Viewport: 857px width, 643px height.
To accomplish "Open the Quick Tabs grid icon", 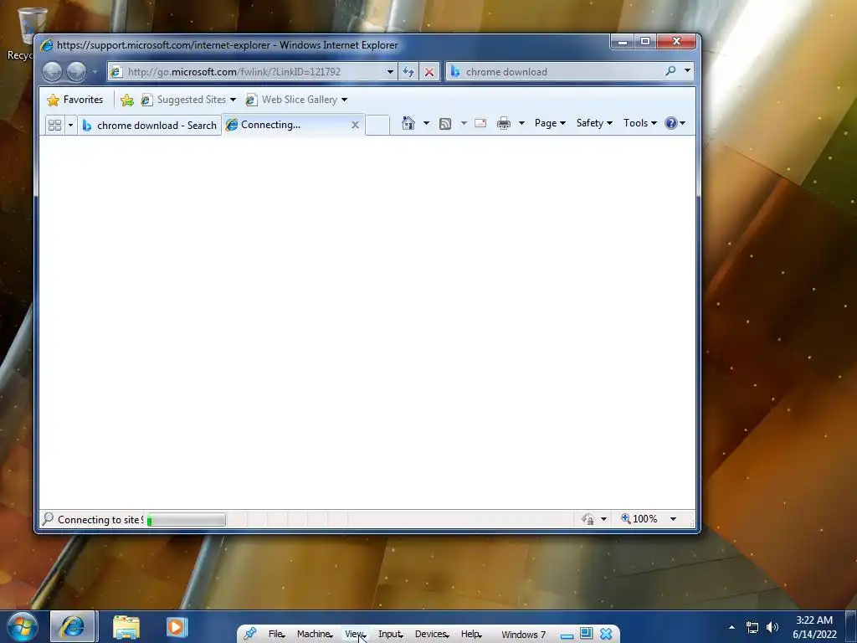I will click(x=54, y=126).
